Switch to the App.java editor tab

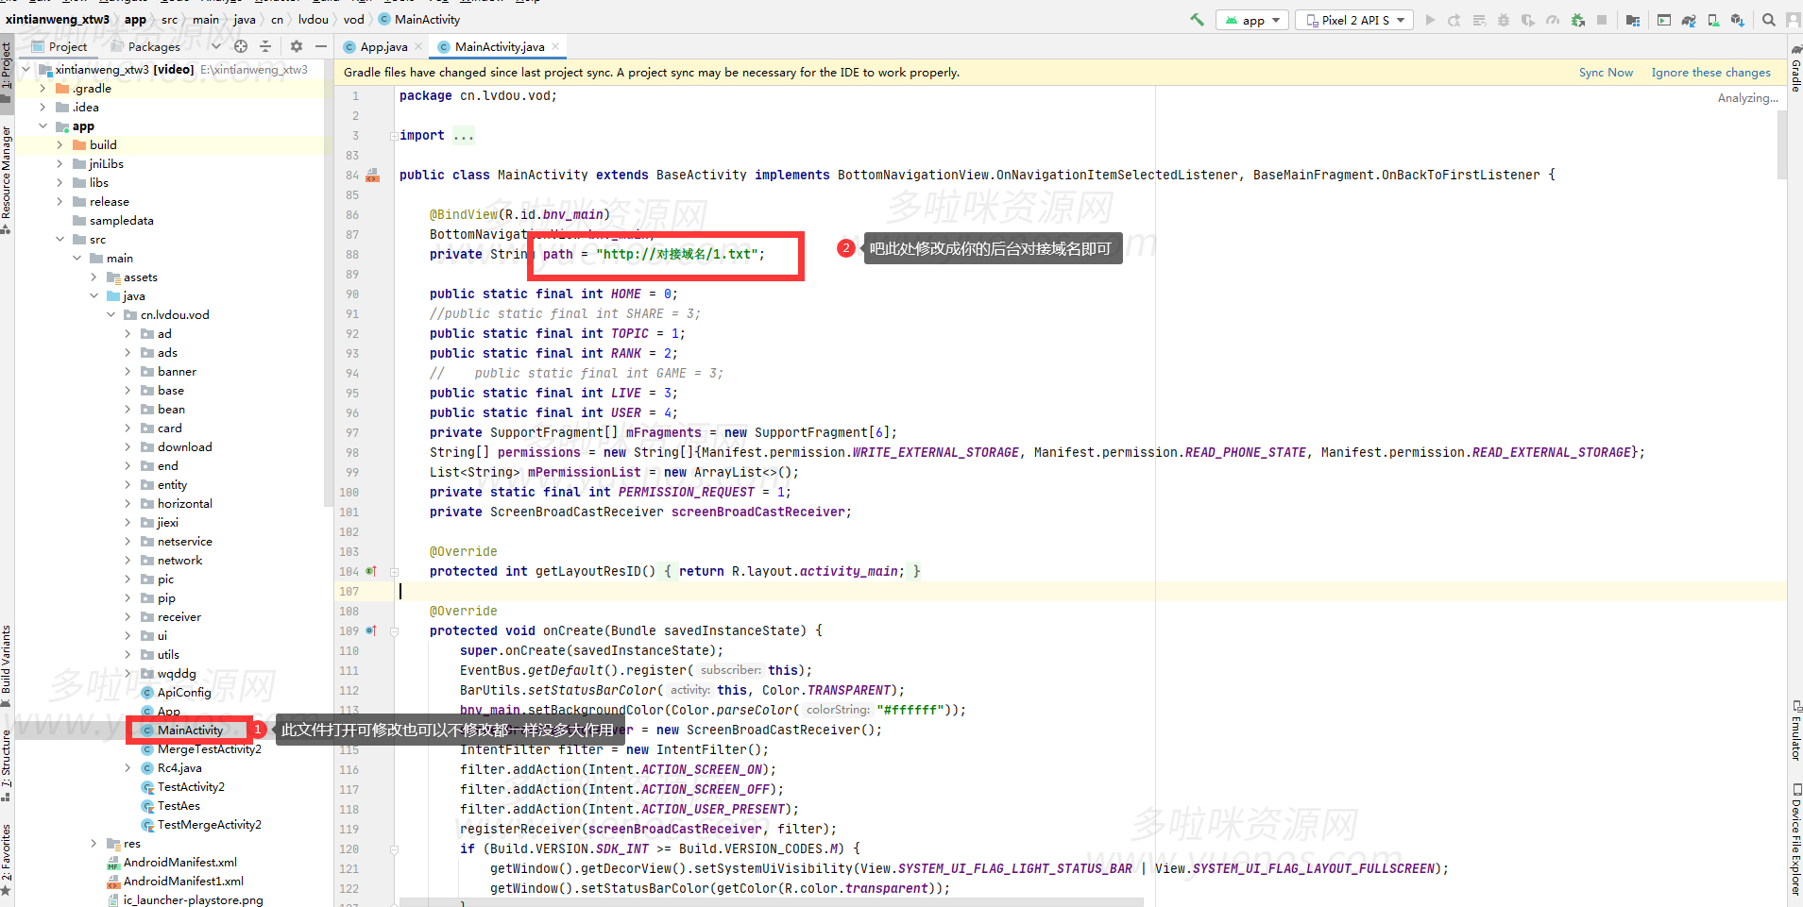coord(383,46)
